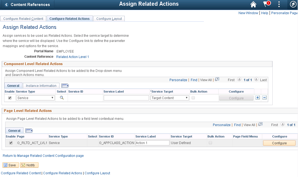The image size is (298, 177).
Task: Expand the Service Target dropdown
Action: pos(170,98)
